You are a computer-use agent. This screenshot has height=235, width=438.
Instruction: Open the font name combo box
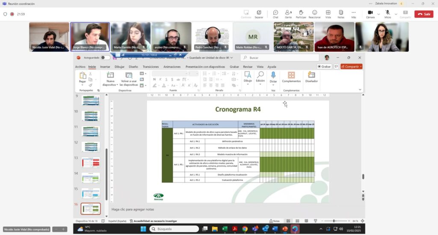tap(169, 73)
